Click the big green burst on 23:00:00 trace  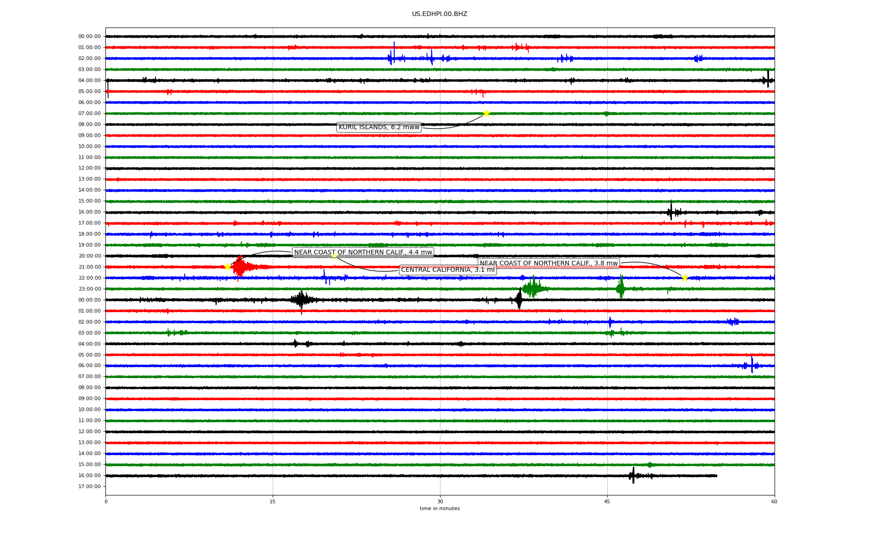coord(533,288)
